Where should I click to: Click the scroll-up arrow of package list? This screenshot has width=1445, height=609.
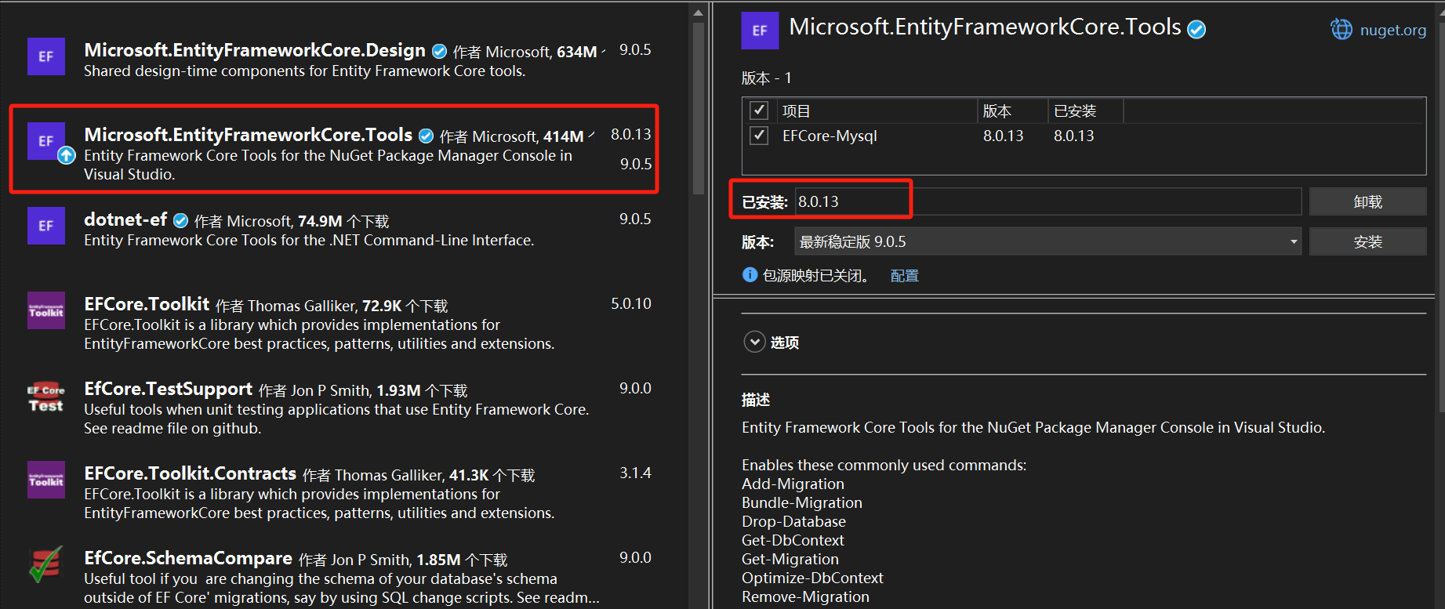(699, 13)
